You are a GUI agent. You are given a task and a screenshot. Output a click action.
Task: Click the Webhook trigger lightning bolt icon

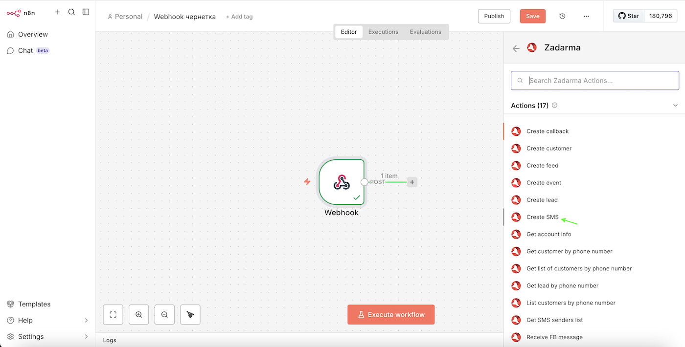click(x=307, y=182)
